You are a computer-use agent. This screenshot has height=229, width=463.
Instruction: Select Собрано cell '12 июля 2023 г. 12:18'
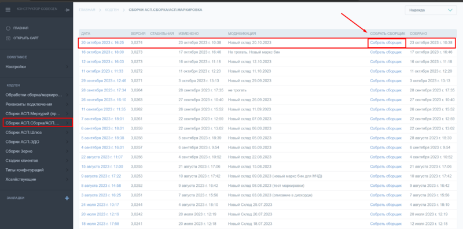click(429, 224)
